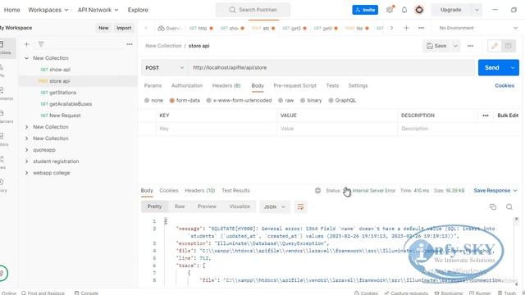Select the none body type
This screenshot has height=295, width=525.
click(x=147, y=100)
